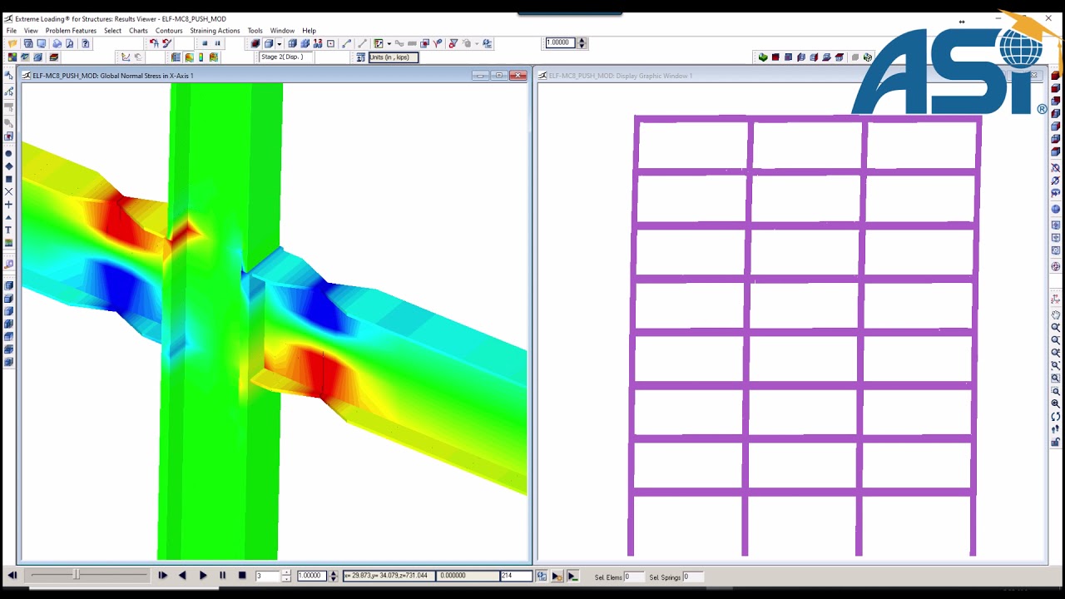Click the frame number field showing 214
This screenshot has width=1065, height=599.
pos(516,576)
